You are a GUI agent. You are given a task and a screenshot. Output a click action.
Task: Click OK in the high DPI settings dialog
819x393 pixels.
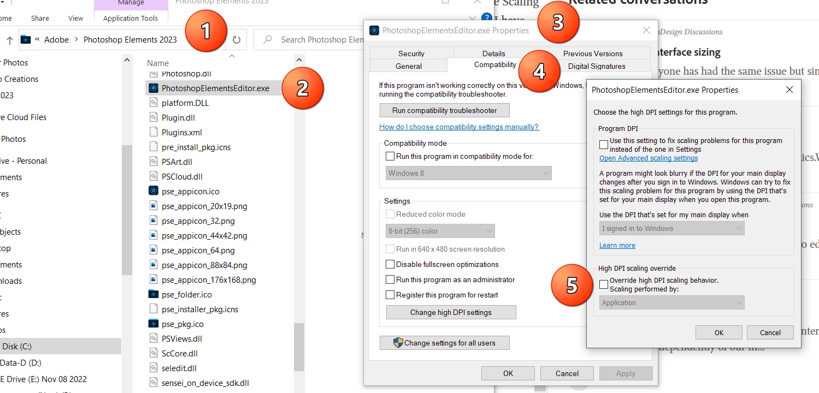(719, 332)
